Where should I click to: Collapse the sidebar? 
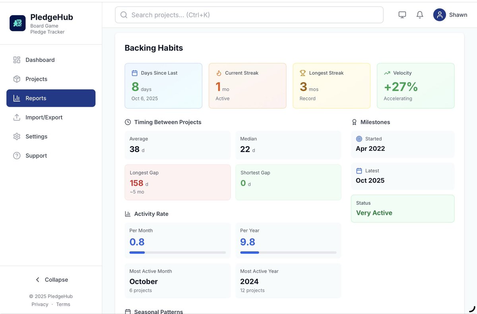point(51,280)
